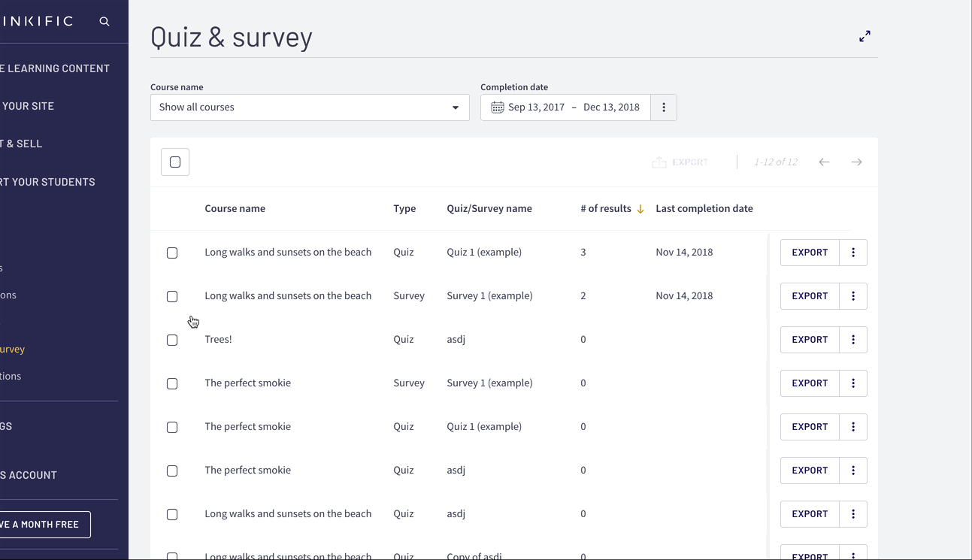This screenshot has height=560, width=972.
Task: Export the perfect smokie Quiz 1
Action: pyautogui.click(x=810, y=427)
